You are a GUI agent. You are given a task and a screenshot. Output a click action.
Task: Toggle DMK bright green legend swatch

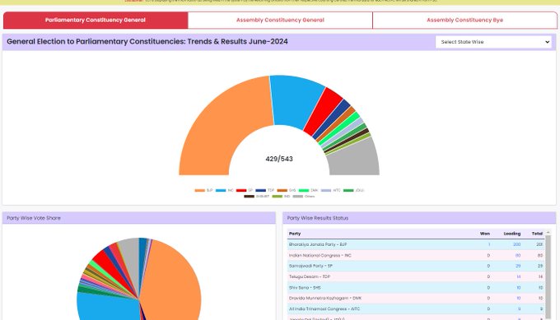tap(304, 191)
